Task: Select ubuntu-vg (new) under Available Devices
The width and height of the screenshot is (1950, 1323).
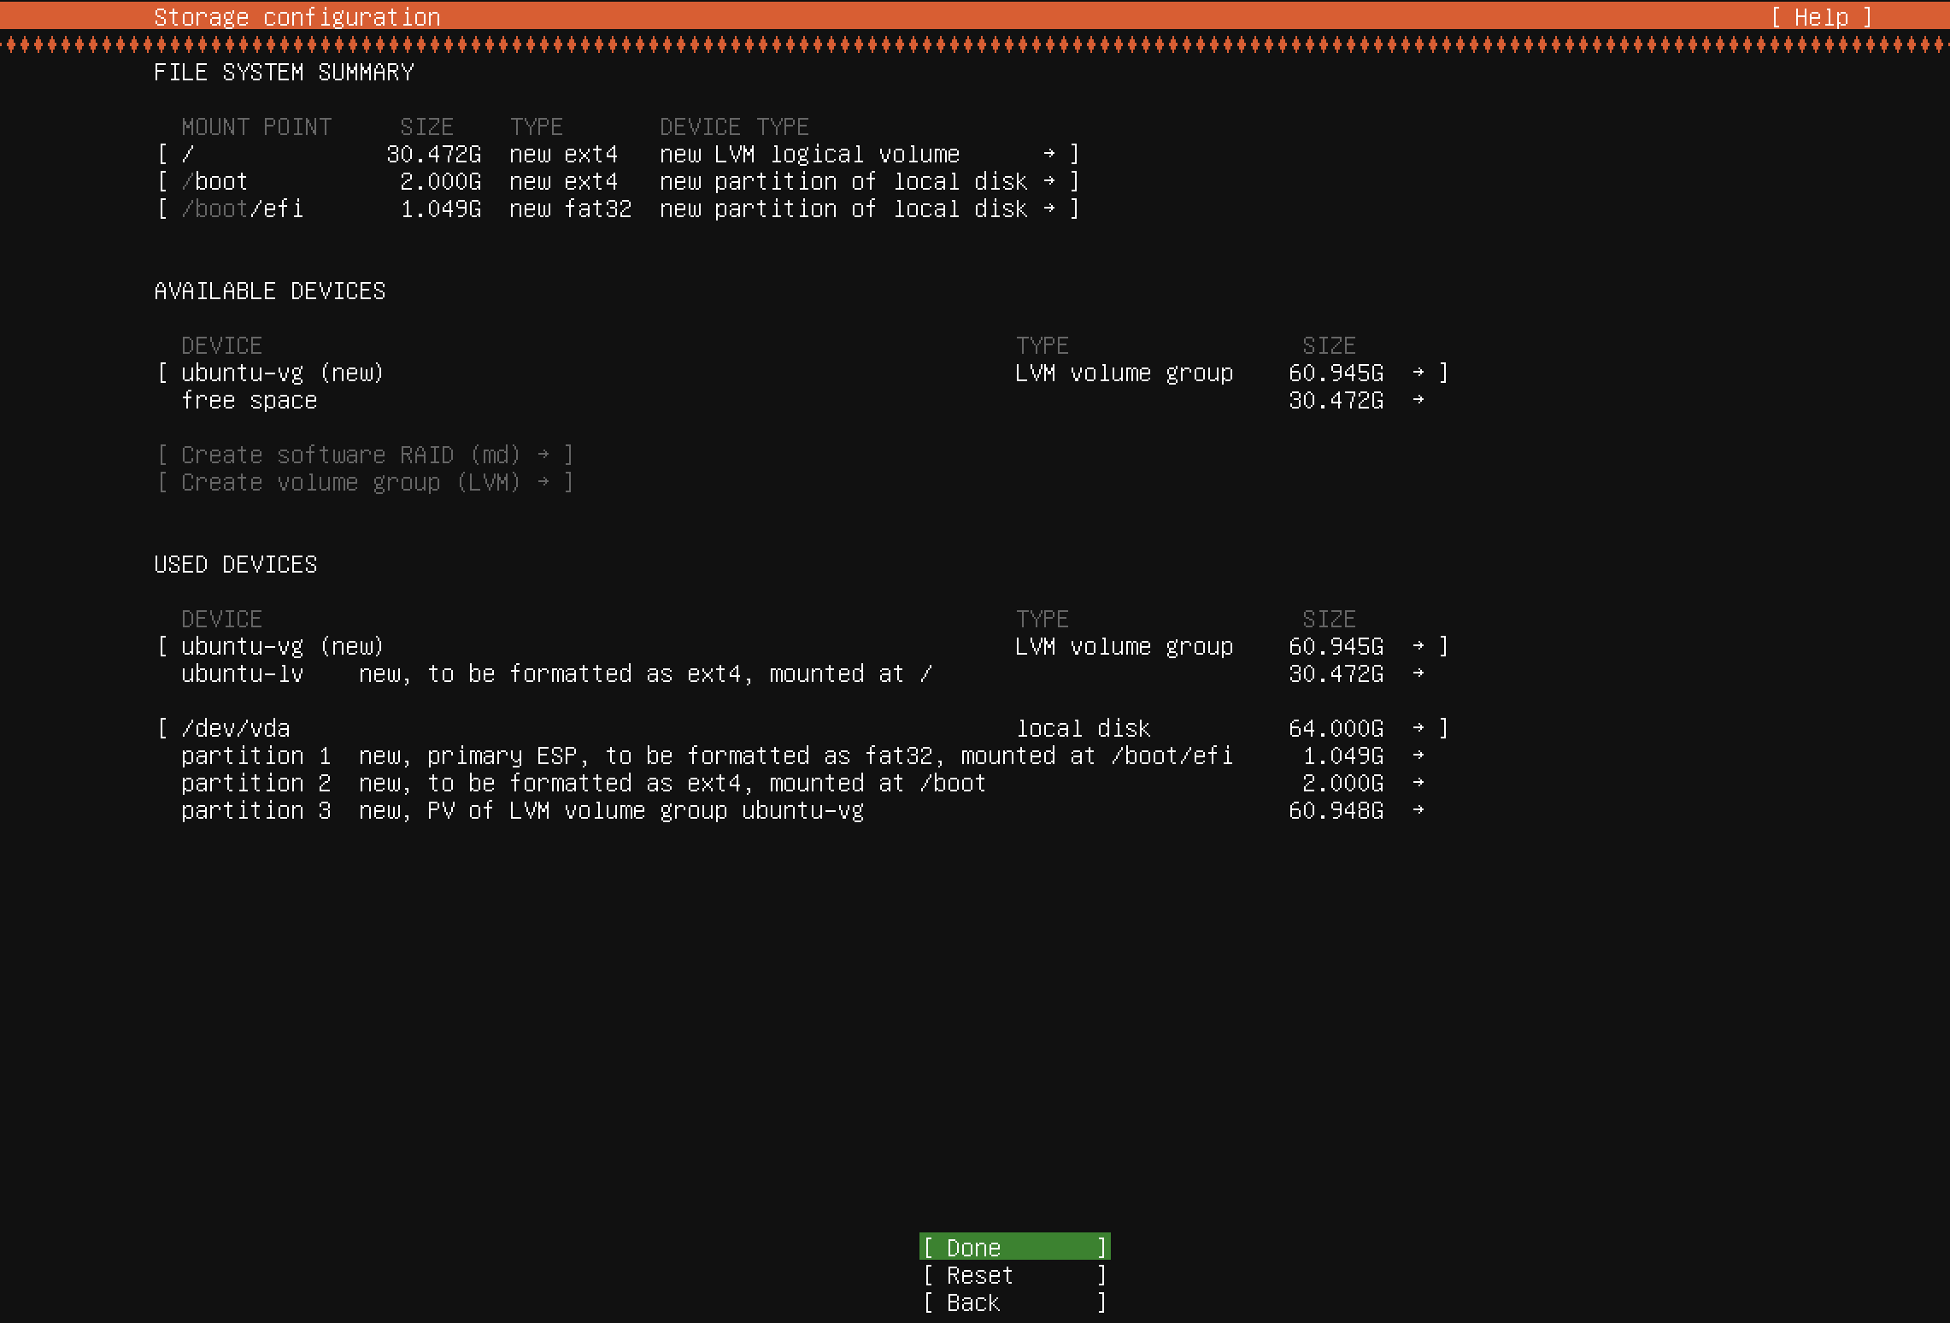Action: point(282,373)
